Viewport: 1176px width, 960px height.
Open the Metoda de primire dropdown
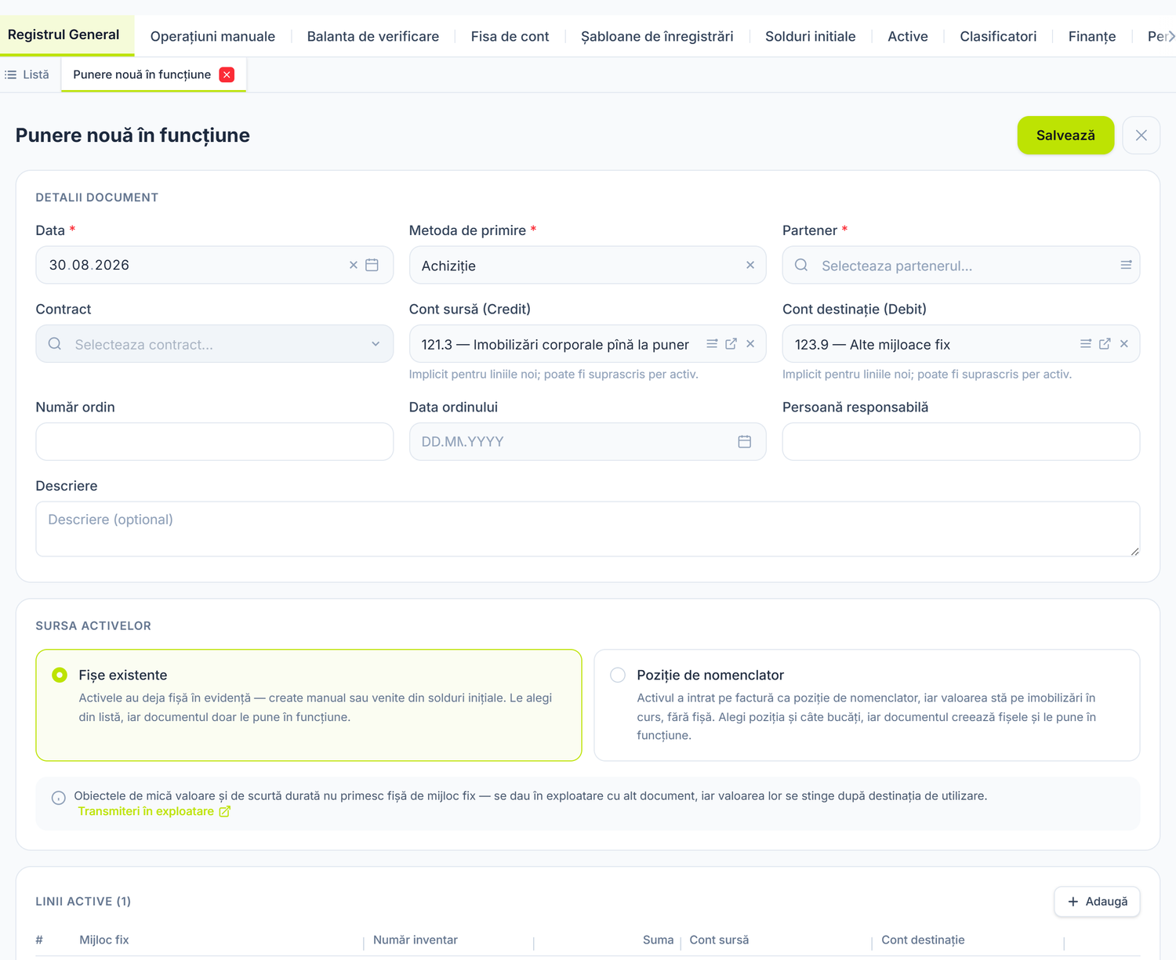click(x=588, y=265)
